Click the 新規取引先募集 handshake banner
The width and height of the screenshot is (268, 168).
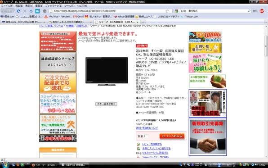(208, 137)
